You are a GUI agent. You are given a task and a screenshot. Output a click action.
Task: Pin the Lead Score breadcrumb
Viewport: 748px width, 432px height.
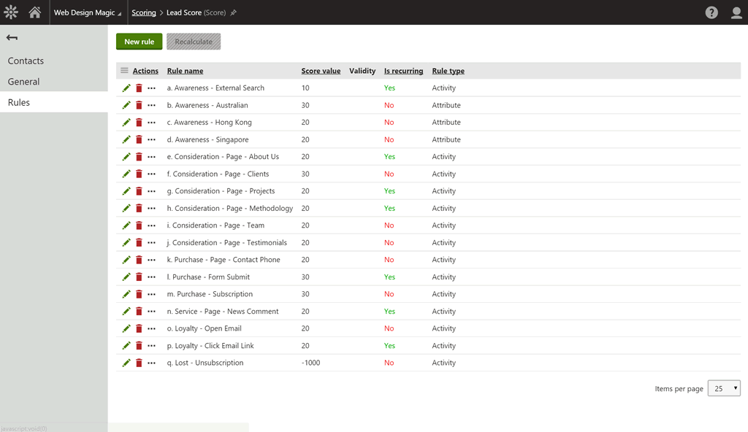click(x=234, y=13)
